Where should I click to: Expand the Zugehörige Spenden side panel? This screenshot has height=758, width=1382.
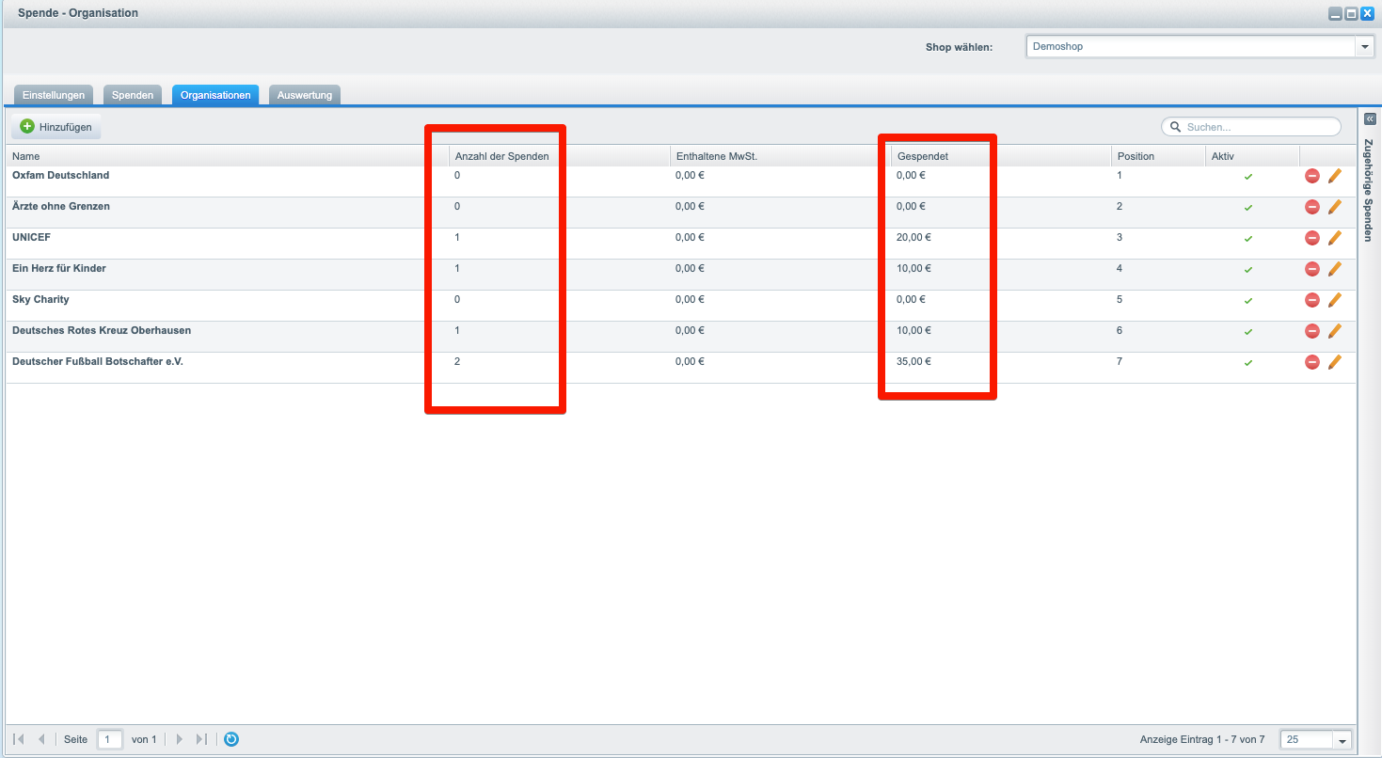(1370, 118)
